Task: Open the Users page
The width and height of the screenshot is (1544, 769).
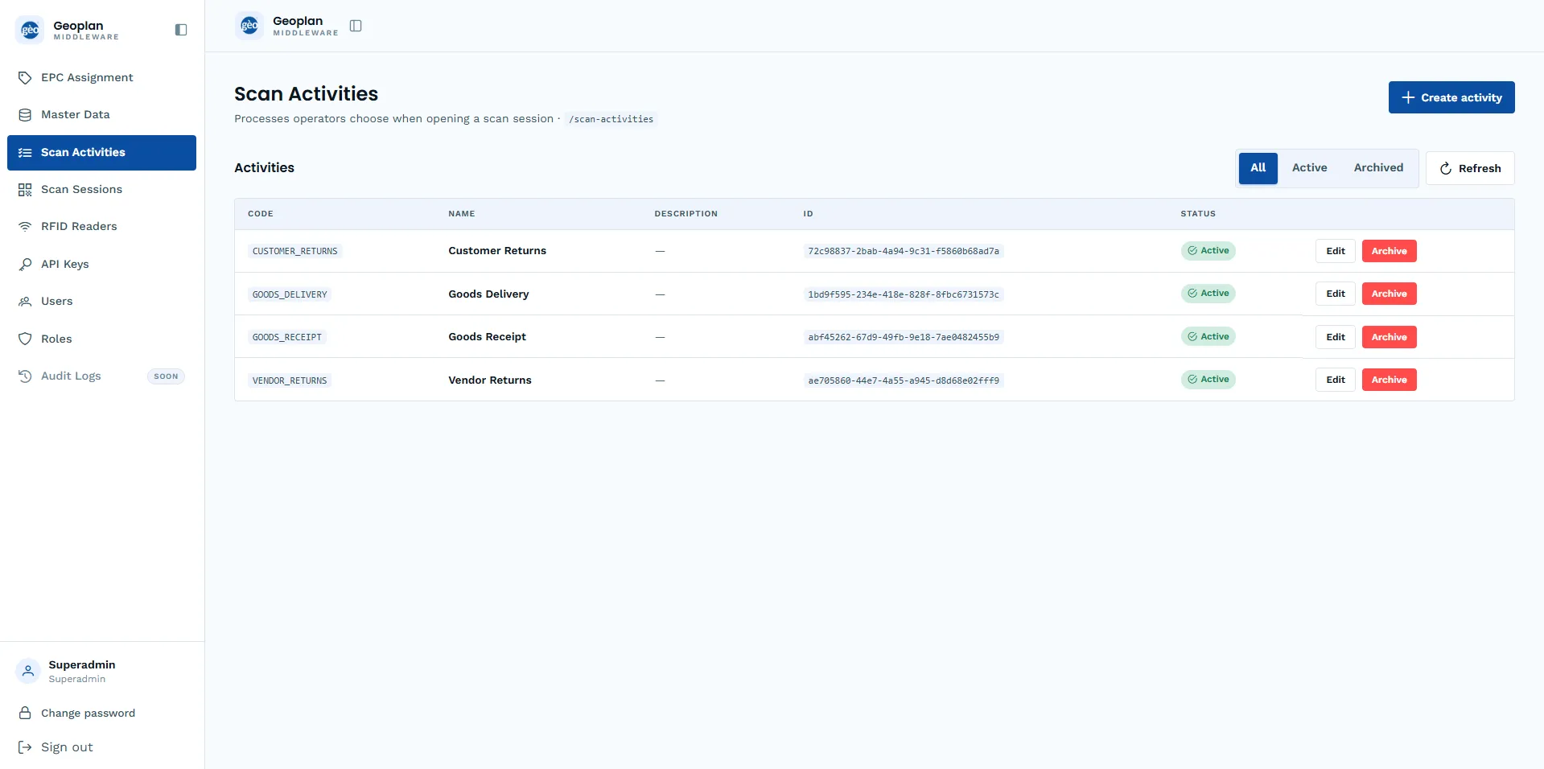Action: coord(101,301)
